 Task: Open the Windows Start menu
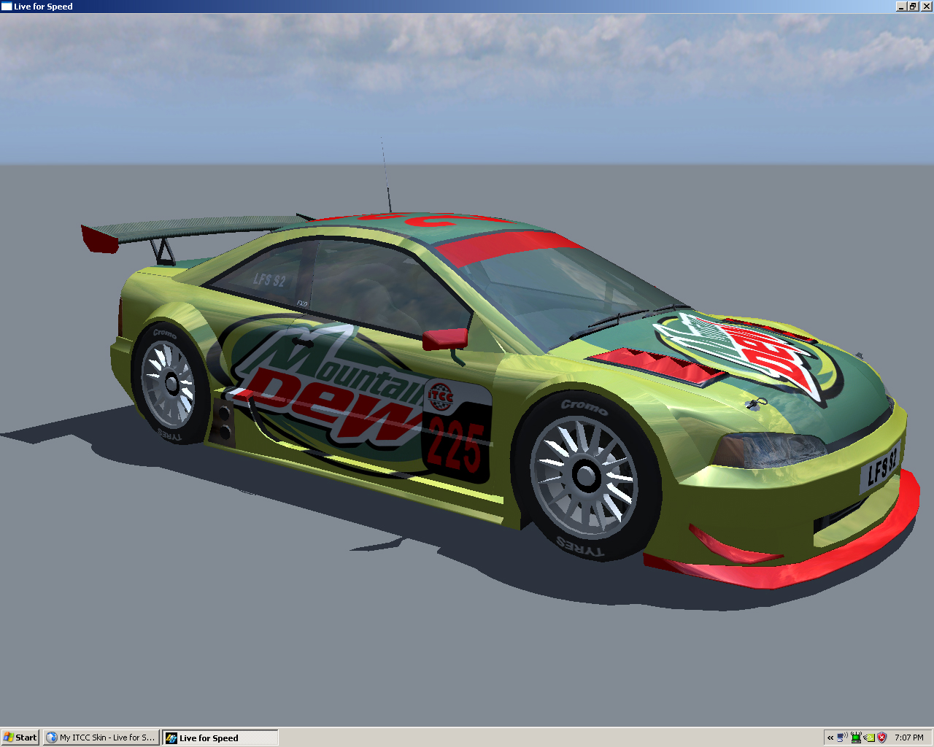(x=20, y=738)
